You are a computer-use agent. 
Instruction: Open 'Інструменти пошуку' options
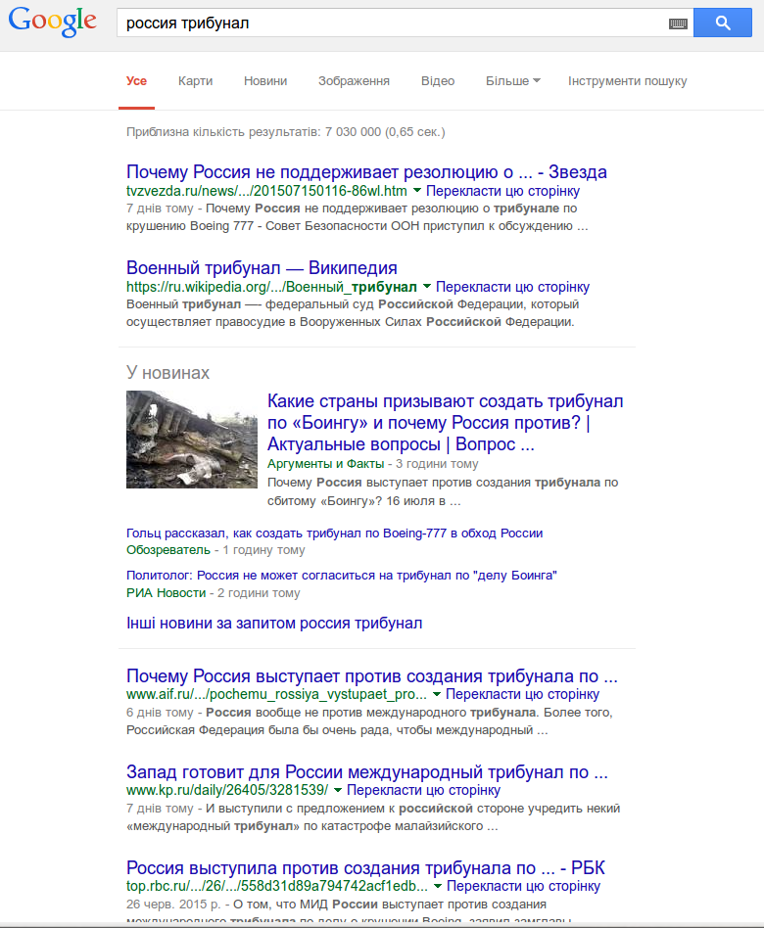point(627,81)
